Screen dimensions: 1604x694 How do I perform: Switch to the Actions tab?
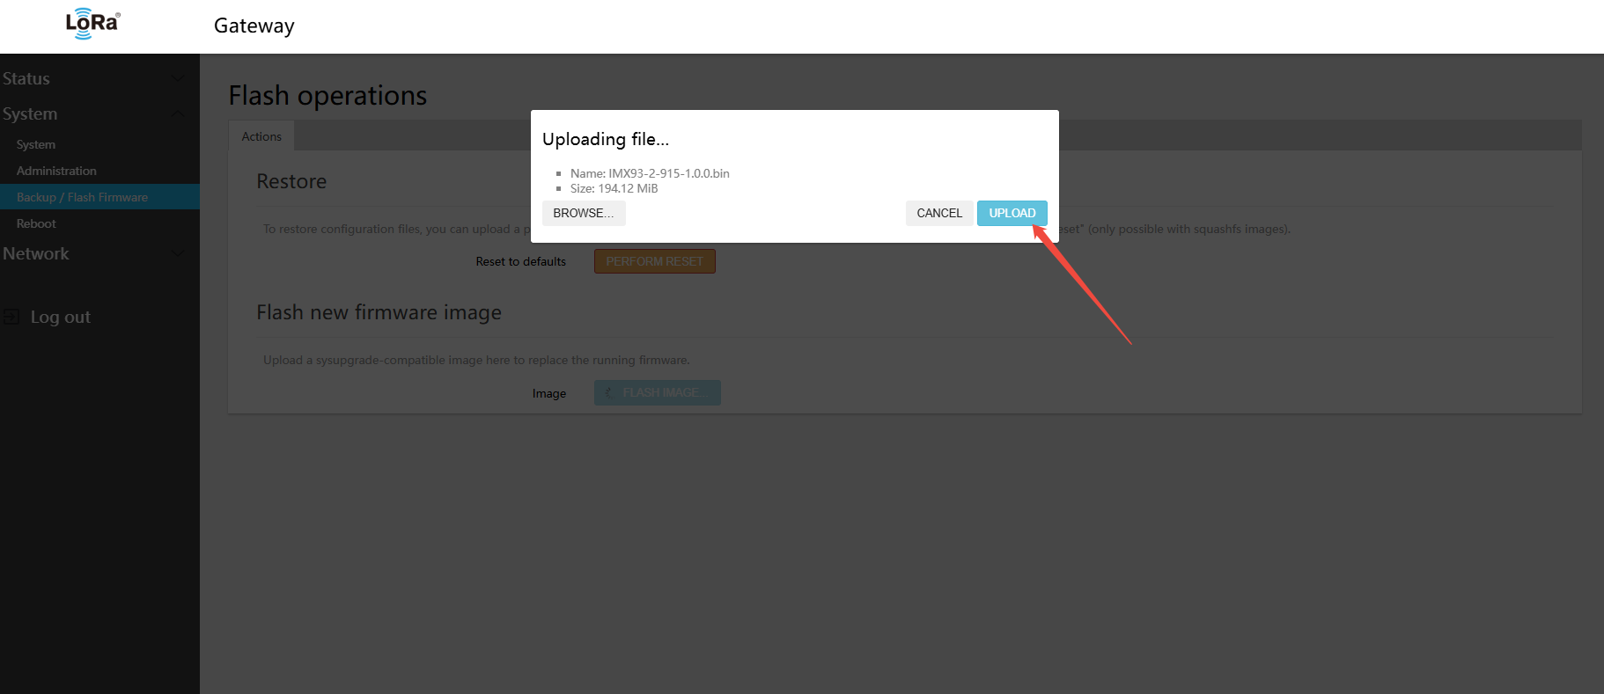[x=261, y=136]
